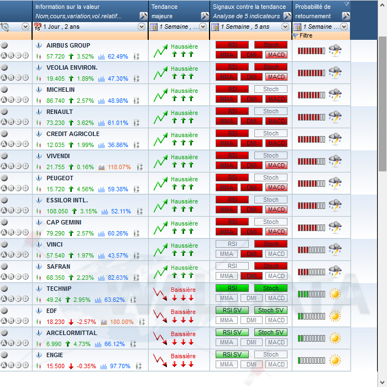Click the green probability bar in ENGIE row
Screen dimensions: 387x387
[x=311, y=360]
